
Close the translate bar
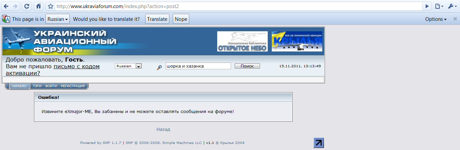coord(455,19)
